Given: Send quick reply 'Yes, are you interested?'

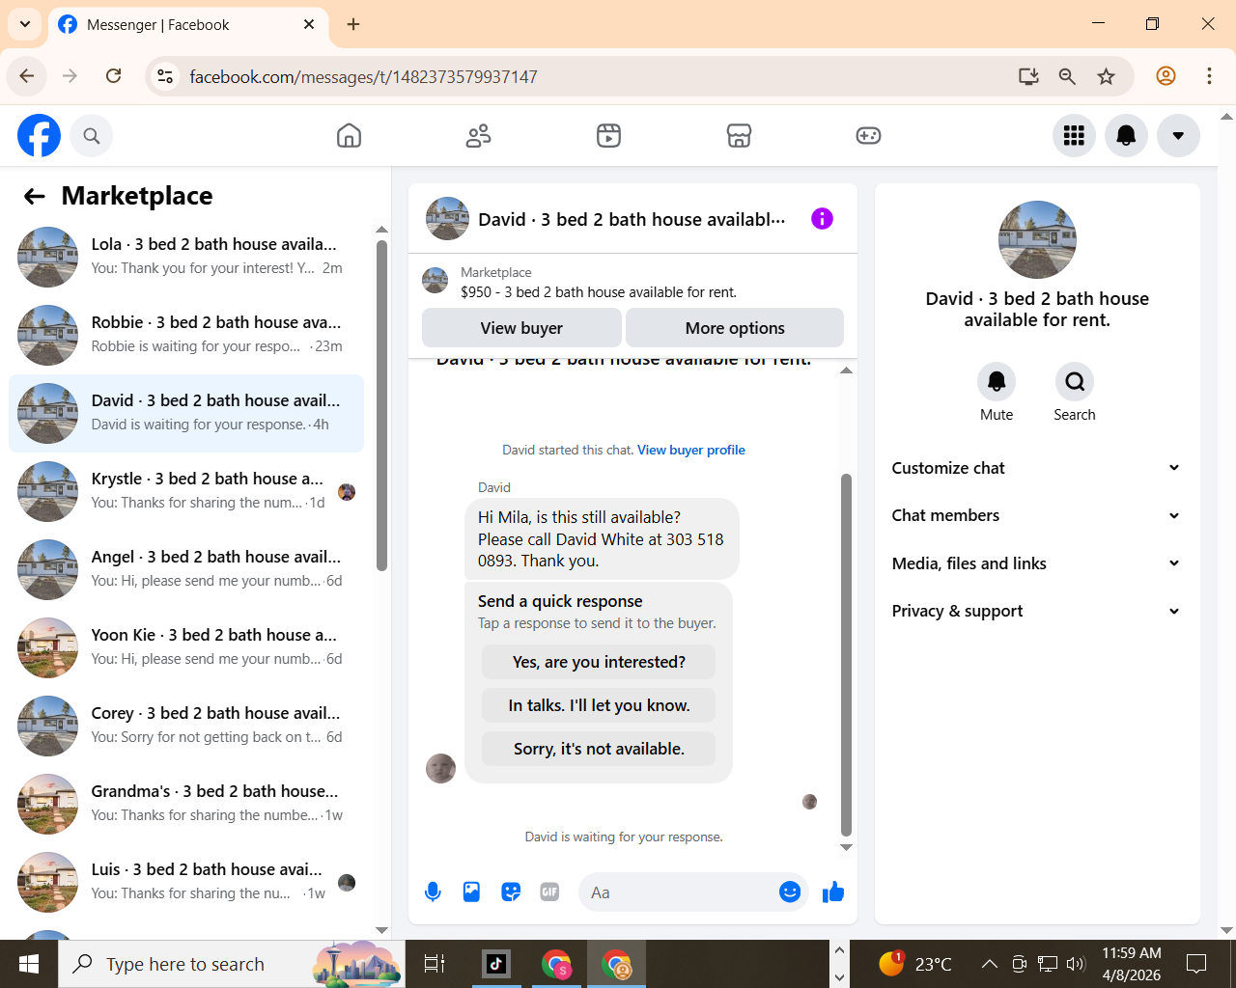Looking at the screenshot, I should pos(599,662).
